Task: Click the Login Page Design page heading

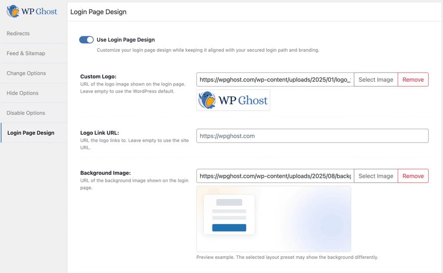Action: click(x=98, y=12)
